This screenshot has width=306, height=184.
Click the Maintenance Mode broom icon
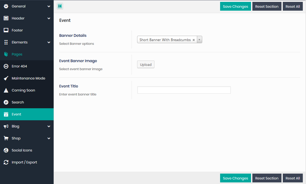click(6, 78)
